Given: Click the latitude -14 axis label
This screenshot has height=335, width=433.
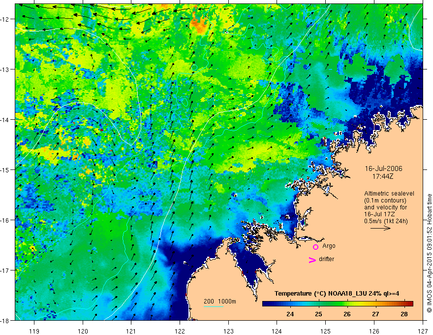Looking at the screenshot, I should coord(5,120).
